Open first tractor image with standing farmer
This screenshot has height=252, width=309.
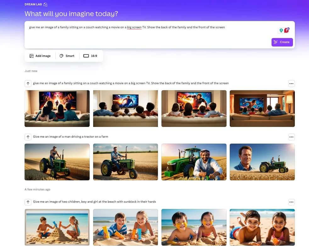point(57,162)
